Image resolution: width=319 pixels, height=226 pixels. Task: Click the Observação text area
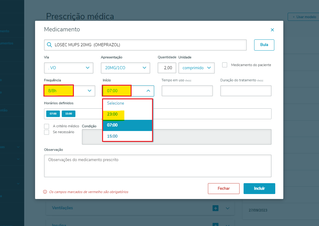click(158, 166)
